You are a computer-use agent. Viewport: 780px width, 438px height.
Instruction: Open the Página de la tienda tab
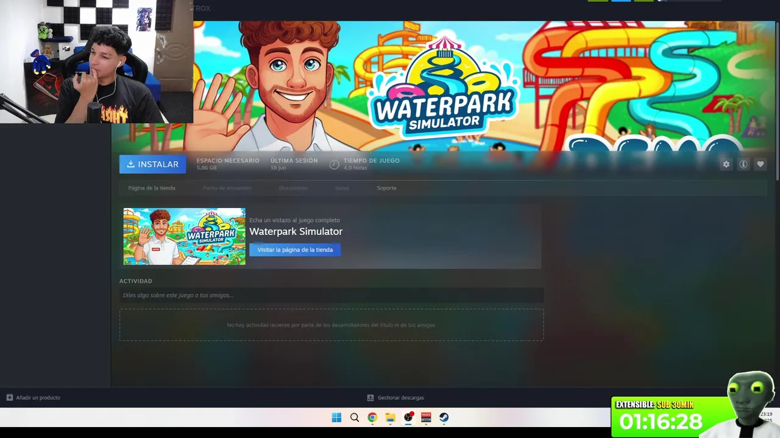point(152,188)
